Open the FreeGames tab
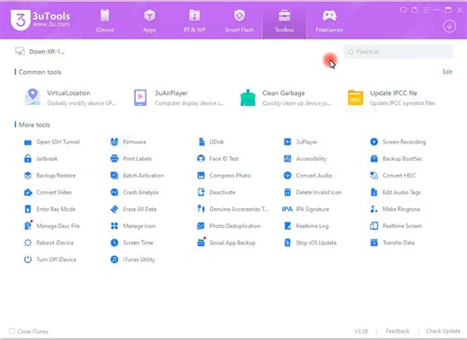Viewport: 467px width, 340px height. [x=330, y=21]
